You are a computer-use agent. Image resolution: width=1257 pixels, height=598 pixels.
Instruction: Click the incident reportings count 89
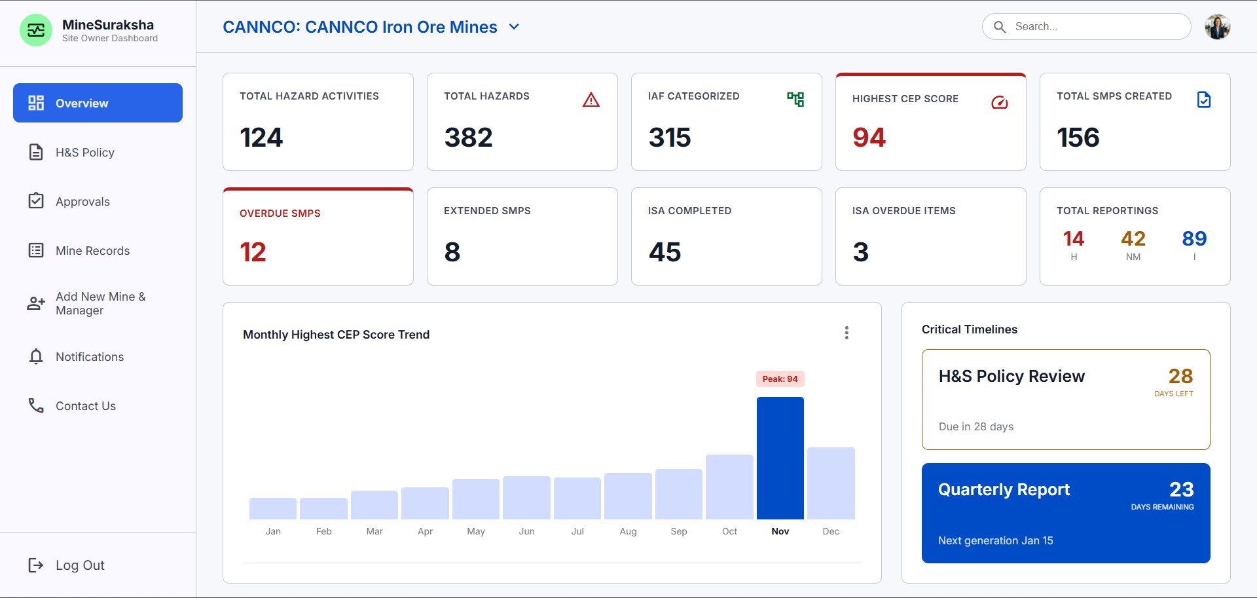[1194, 238]
